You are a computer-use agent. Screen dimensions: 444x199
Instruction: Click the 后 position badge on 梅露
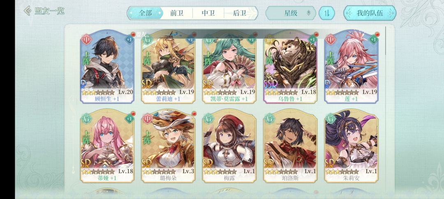(208, 119)
